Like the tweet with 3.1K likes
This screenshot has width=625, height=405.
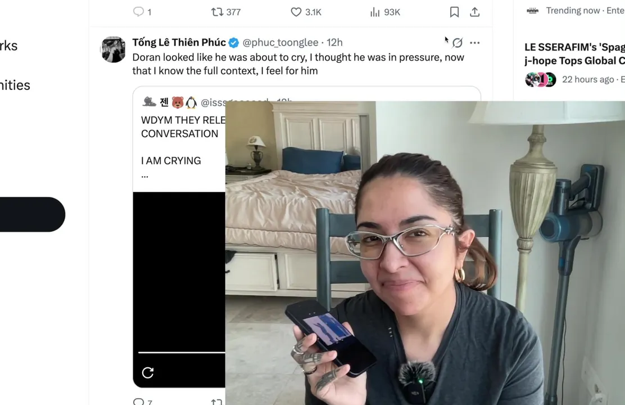point(296,12)
